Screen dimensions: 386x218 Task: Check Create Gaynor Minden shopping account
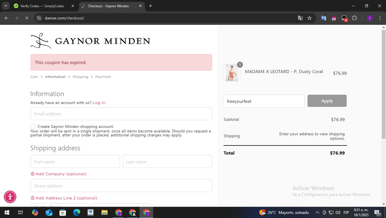pos(33,126)
